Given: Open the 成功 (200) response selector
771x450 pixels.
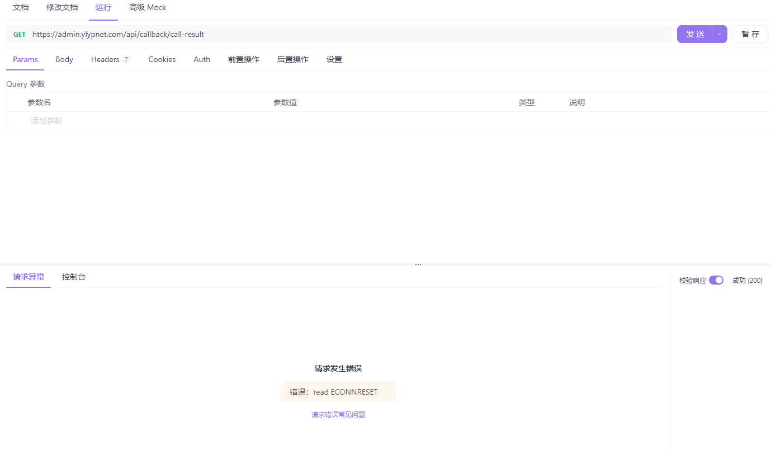Looking at the screenshot, I should [747, 280].
